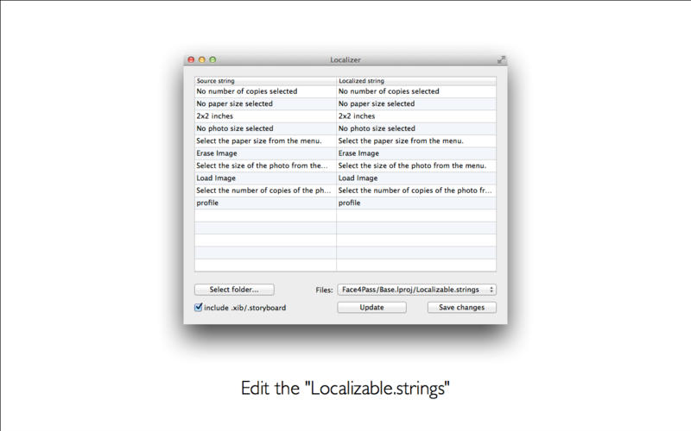Click the first empty row below "profile"

tap(265, 215)
